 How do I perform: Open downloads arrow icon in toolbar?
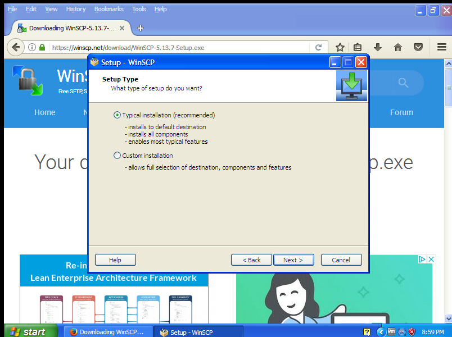[378, 47]
